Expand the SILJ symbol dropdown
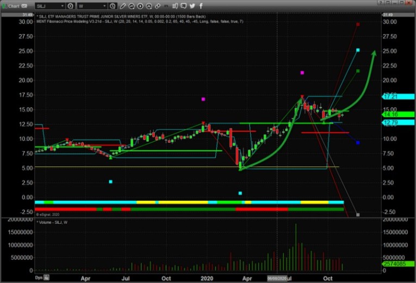The width and height of the screenshot is (416, 283). point(63,5)
